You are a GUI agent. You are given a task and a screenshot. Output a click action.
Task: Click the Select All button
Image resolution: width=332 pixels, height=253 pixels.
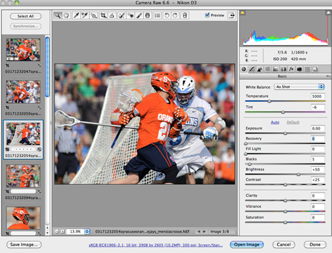[25, 16]
